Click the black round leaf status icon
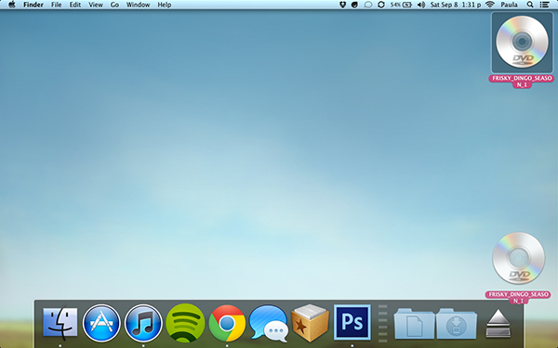Viewport: 558px width, 348px height. tap(354, 5)
